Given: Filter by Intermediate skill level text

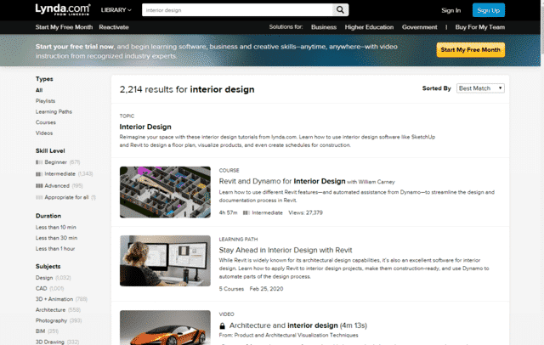Looking at the screenshot, I should coord(60,174).
